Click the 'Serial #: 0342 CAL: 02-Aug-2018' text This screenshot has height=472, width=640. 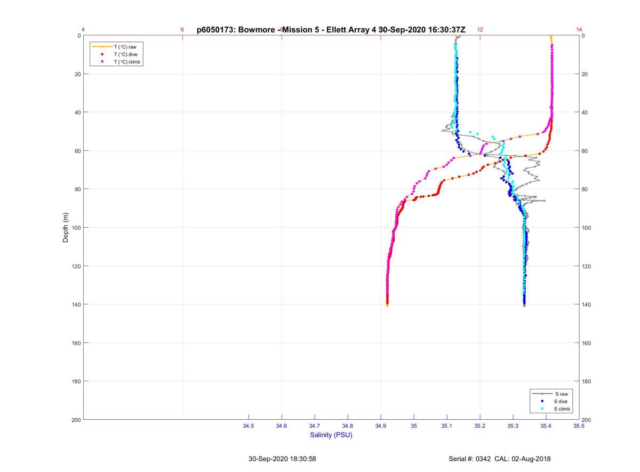tap(500, 459)
